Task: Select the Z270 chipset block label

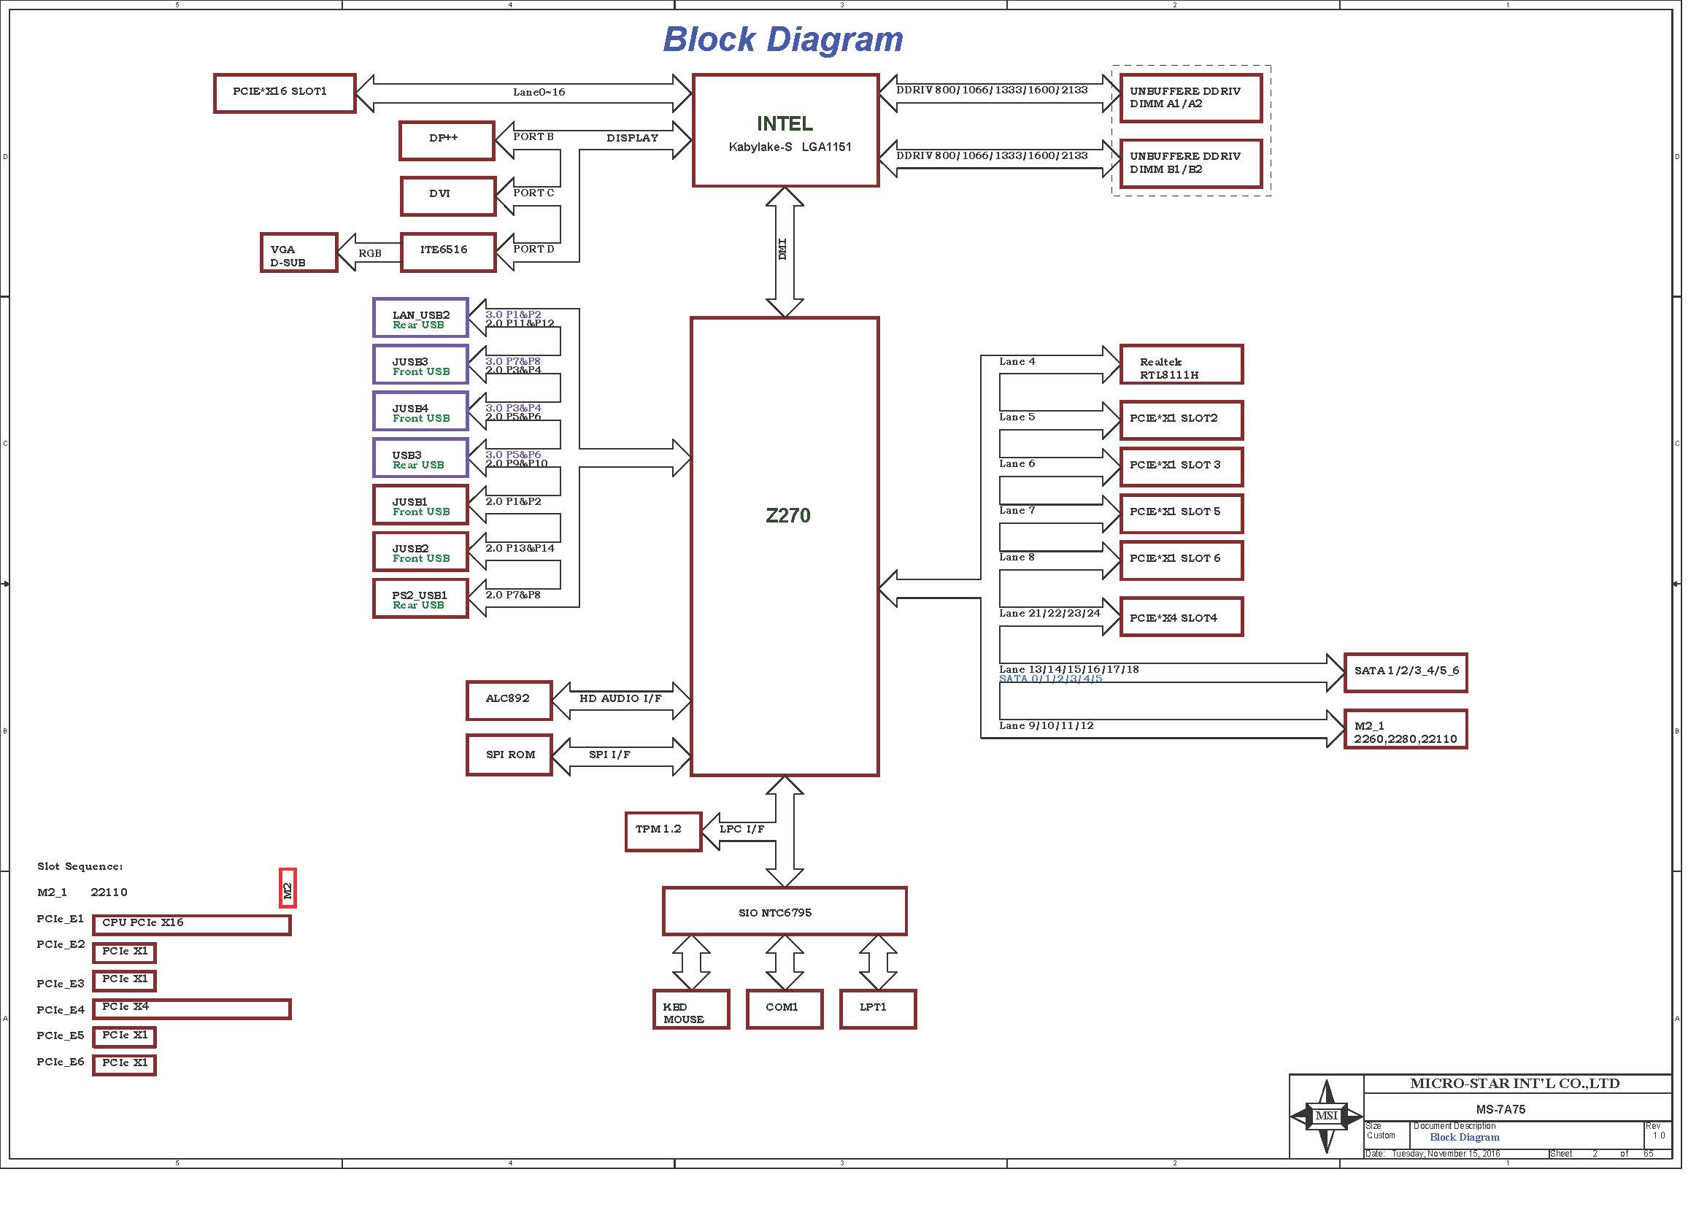Action: (x=788, y=515)
